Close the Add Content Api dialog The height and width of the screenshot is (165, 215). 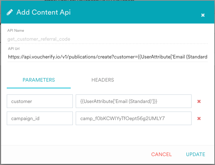(x=203, y=15)
